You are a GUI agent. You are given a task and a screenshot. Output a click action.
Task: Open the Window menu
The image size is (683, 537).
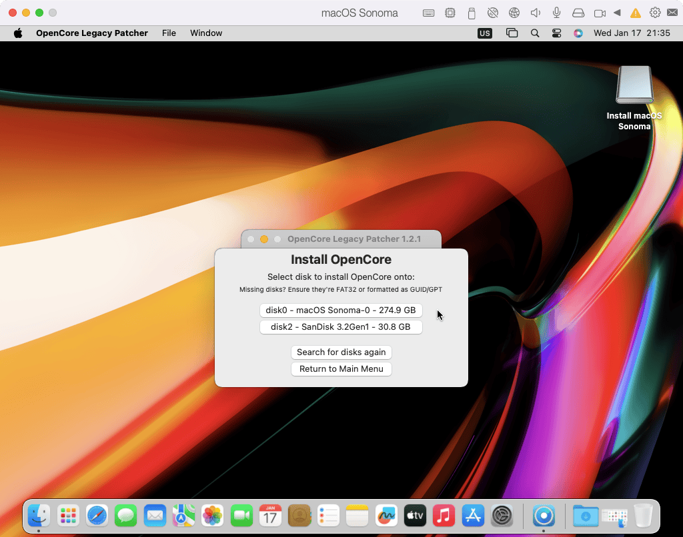pos(206,33)
